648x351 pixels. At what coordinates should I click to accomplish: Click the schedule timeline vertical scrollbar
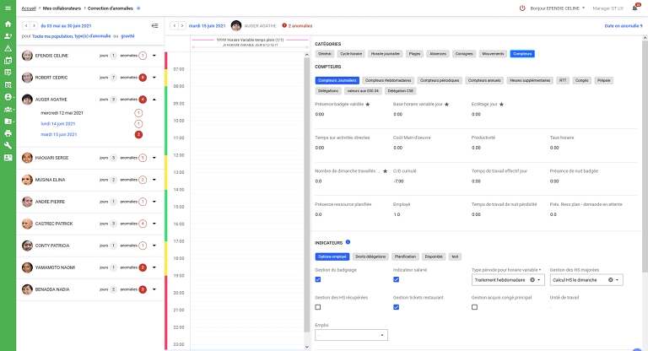[306, 194]
